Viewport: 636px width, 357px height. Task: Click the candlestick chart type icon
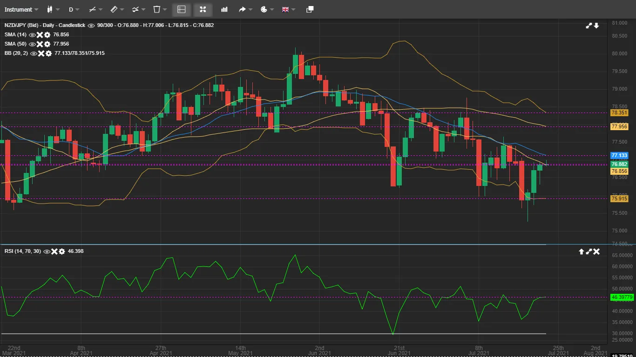point(50,9)
